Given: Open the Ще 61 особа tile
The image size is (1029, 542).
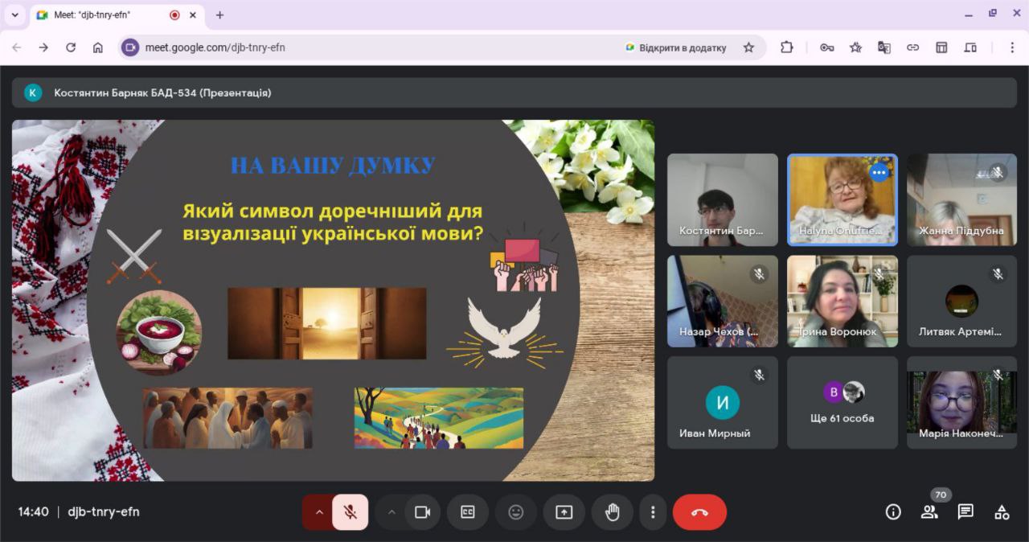Looking at the screenshot, I should pos(842,403).
